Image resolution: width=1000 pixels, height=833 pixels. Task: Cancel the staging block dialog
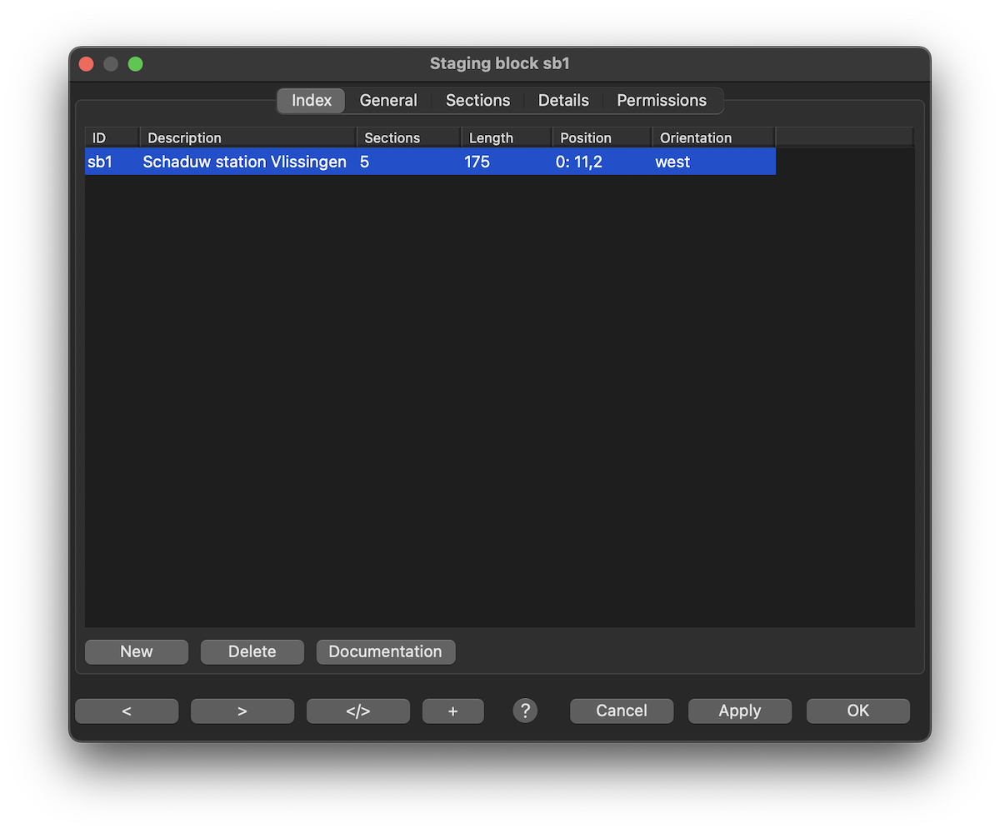click(x=622, y=711)
